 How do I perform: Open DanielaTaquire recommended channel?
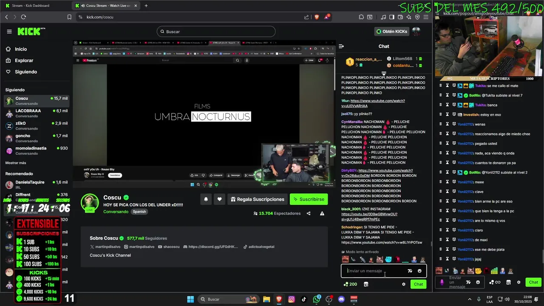(36, 184)
